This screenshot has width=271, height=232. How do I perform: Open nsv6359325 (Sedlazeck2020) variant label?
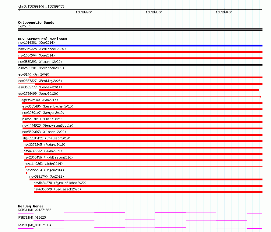(x=42, y=49)
